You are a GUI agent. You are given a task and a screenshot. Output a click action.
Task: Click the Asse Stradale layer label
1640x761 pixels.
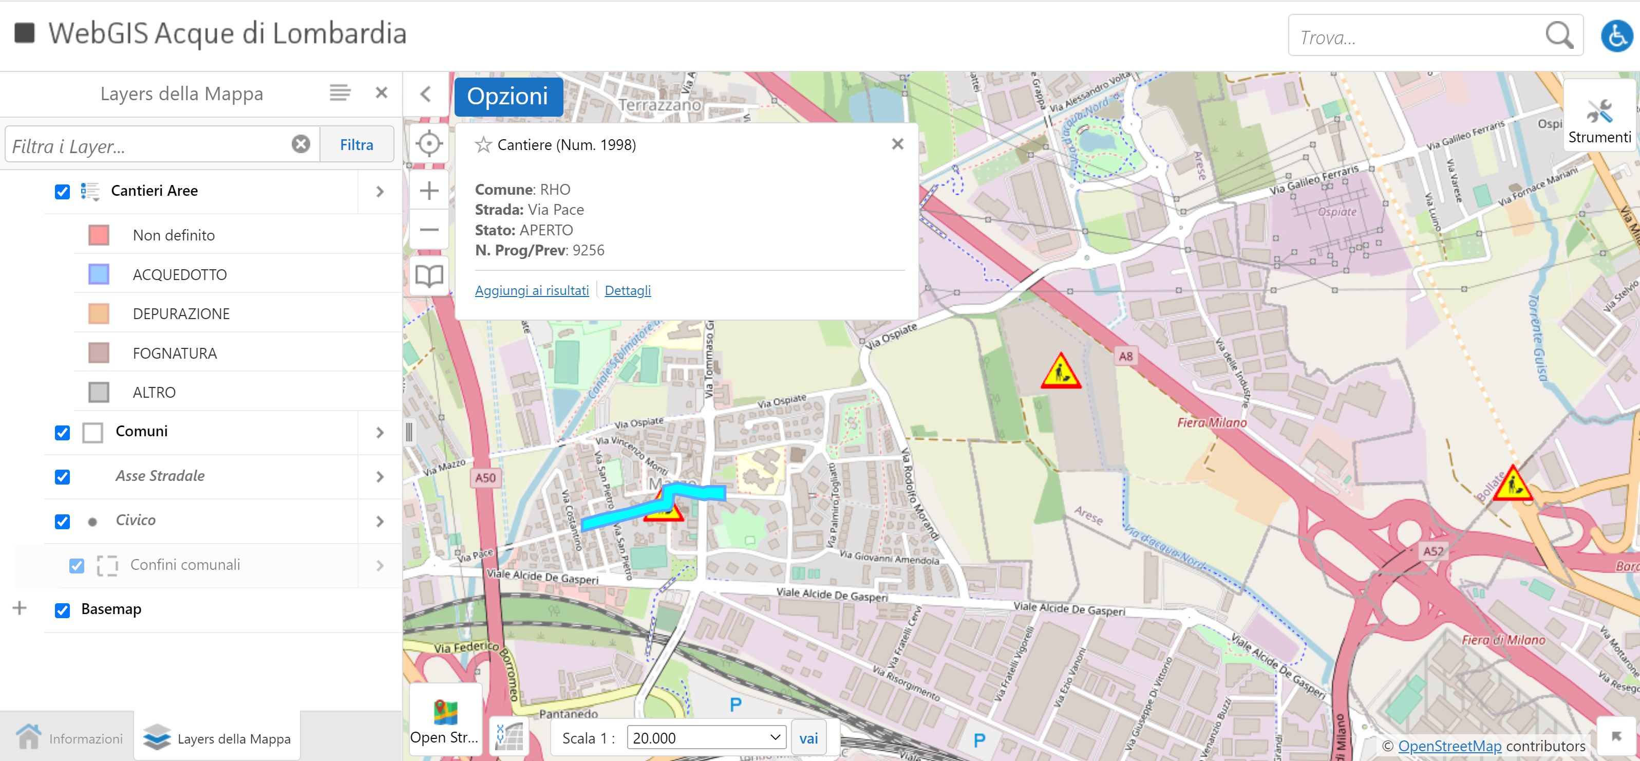(160, 476)
